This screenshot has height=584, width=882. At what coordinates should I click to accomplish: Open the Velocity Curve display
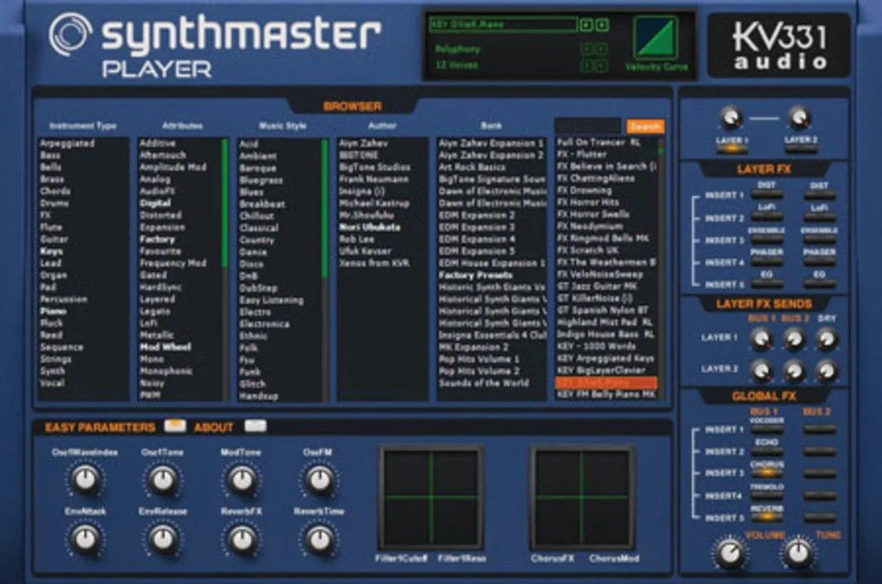click(x=655, y=38)
